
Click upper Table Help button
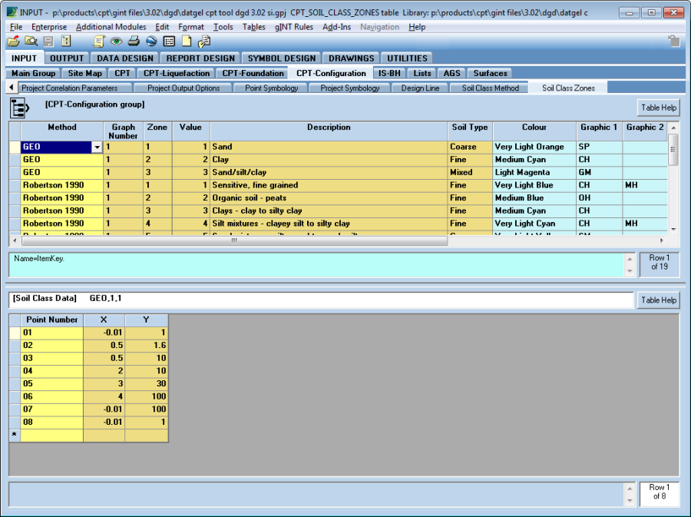pyautogui.click(x=658, y=108)
